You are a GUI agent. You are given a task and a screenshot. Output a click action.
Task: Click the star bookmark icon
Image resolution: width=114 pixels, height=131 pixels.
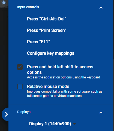pyautogui.click(x=4, y=2)
